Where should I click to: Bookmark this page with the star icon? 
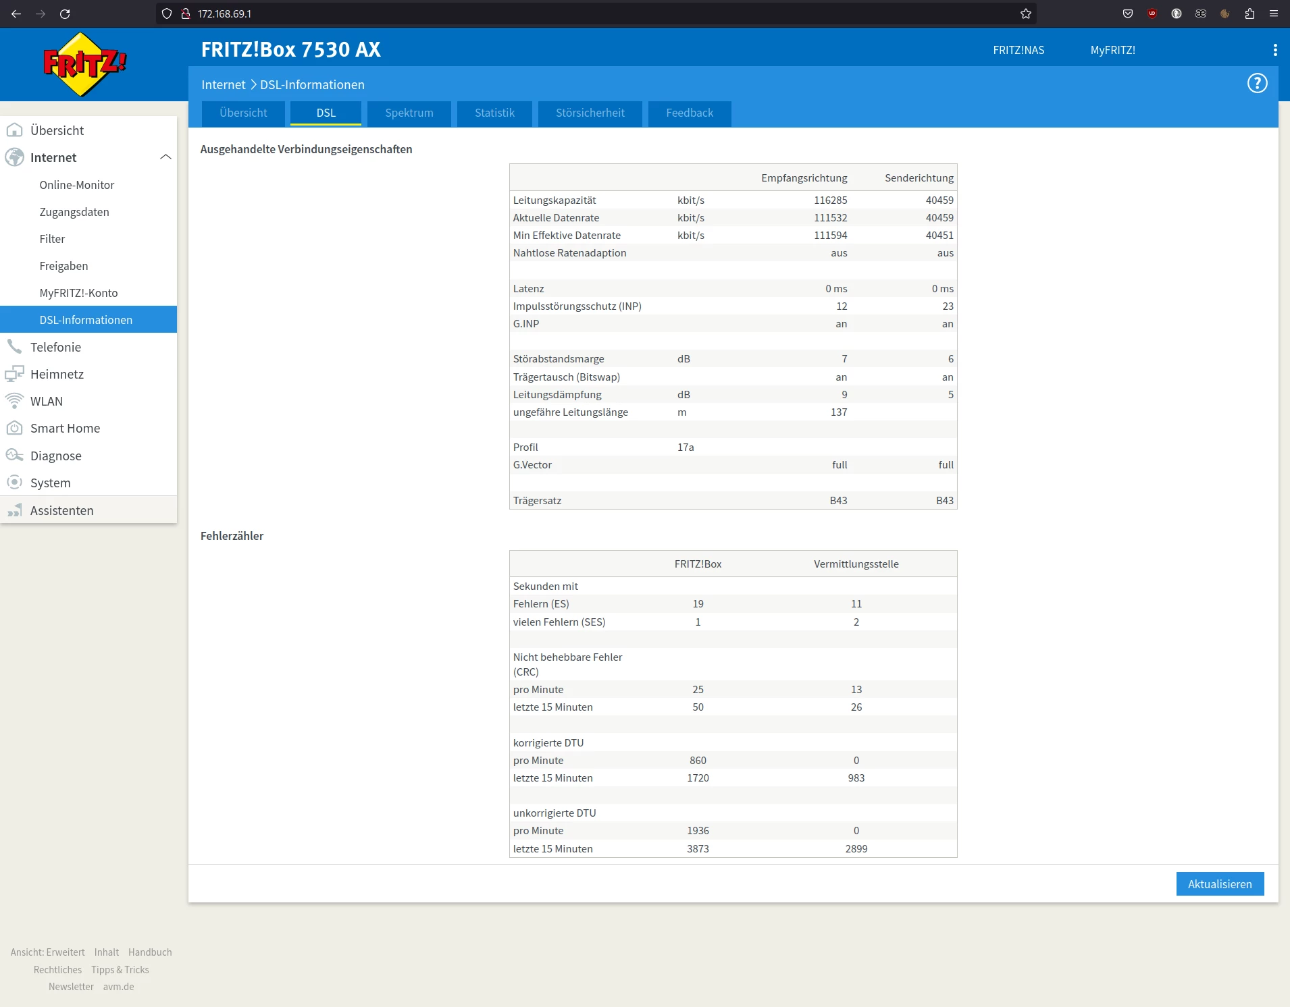coord(1025,13)
